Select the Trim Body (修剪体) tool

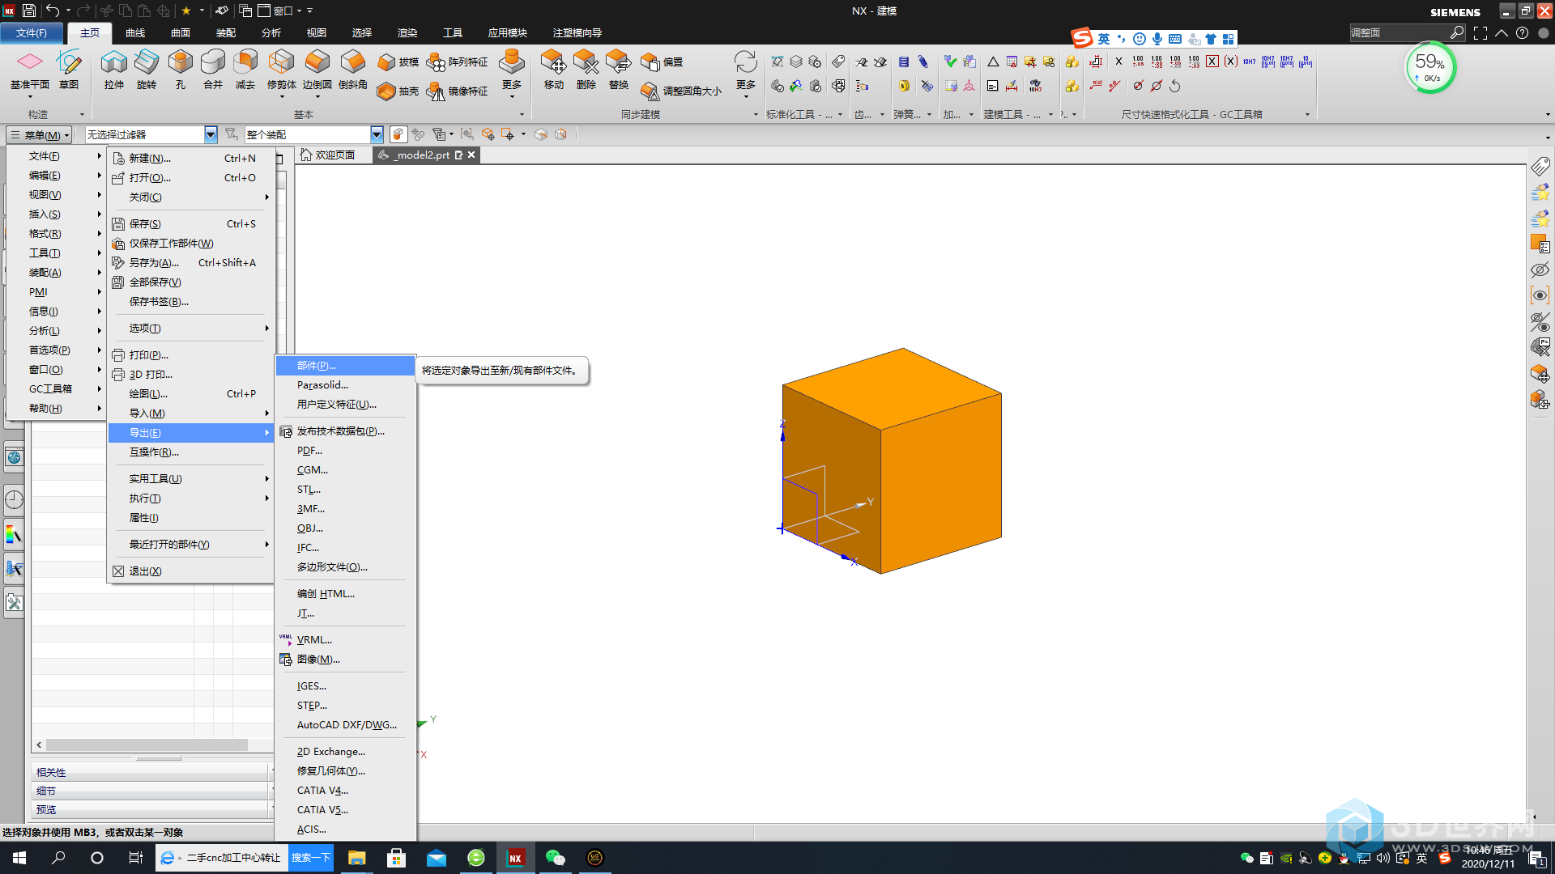pos(281,70)
